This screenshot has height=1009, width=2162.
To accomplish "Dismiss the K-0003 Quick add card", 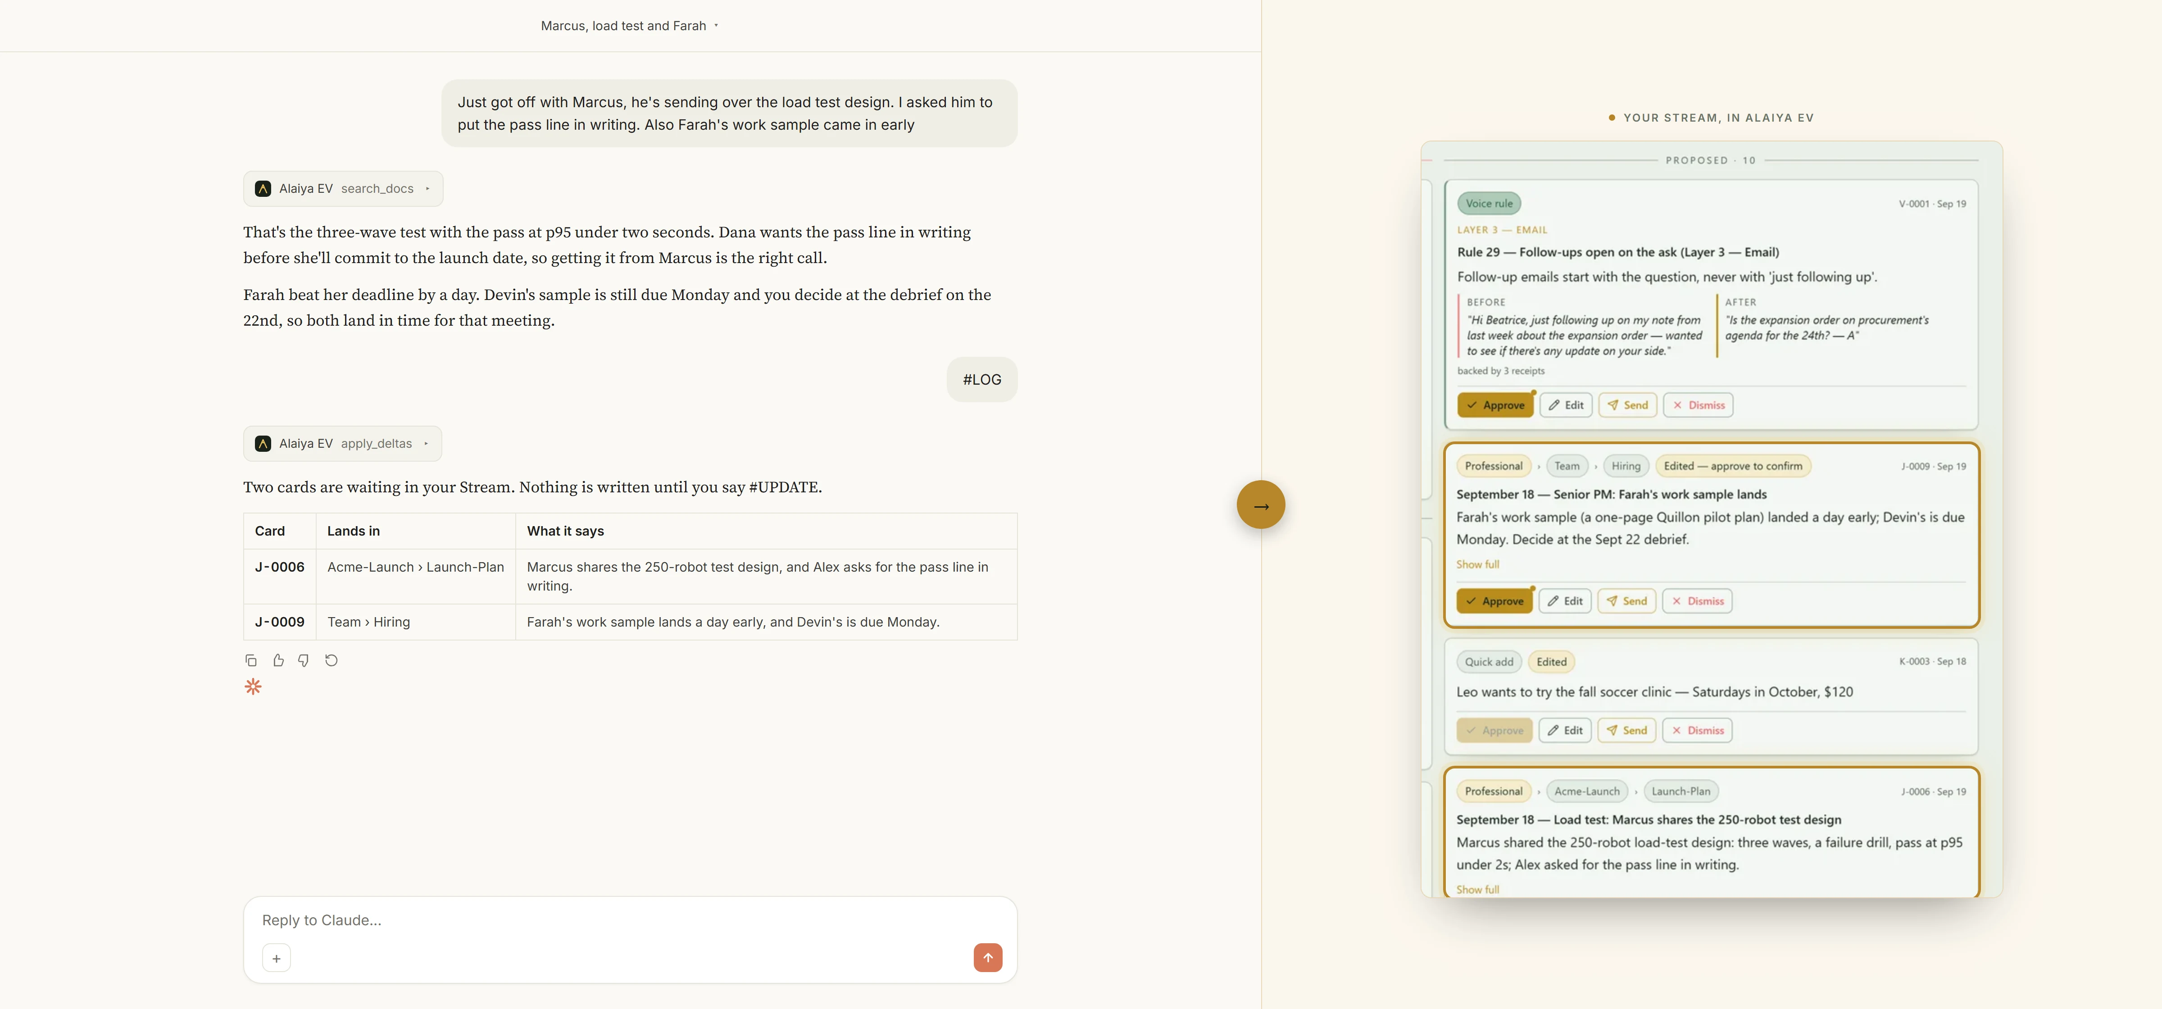I will point(1697,730).
